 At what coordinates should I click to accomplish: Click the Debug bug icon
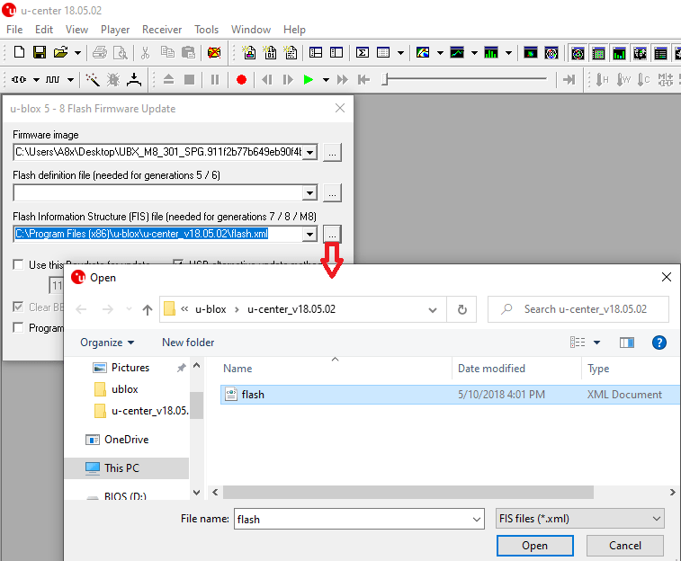coord(113,79)
